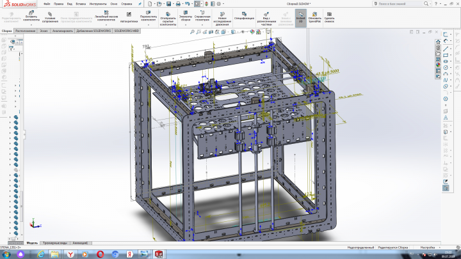Switch to the Трехмерные виды tab
This screenshot has height=259, width=461.
(55, 243)
